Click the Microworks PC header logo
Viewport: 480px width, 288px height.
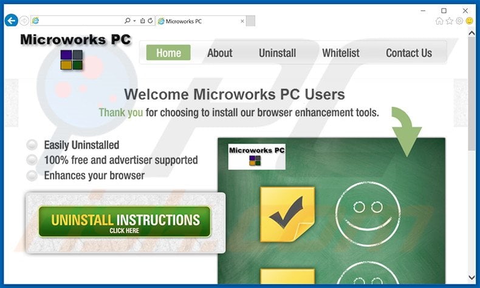click(75, 52)
